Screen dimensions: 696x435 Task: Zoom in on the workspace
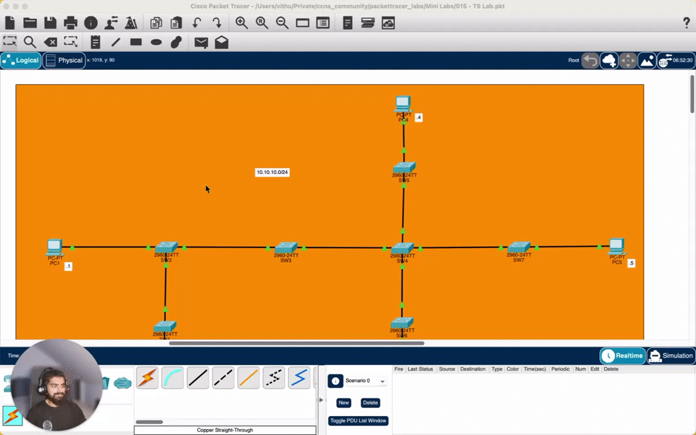point(241,22)
